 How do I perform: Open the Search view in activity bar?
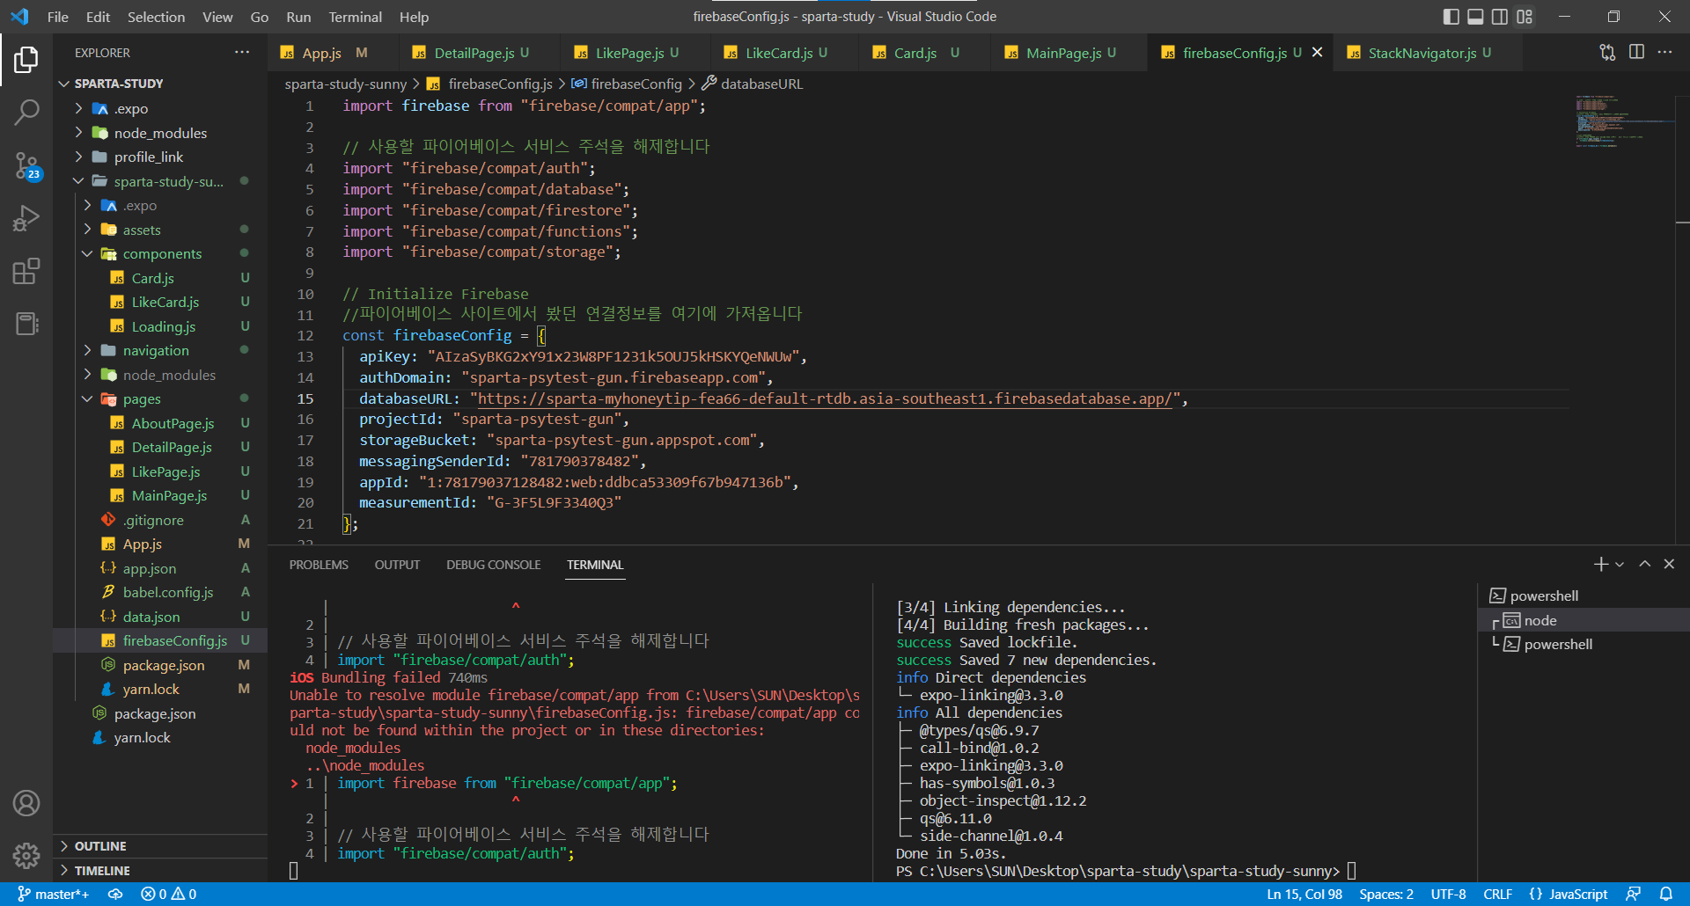click(26, 112)
